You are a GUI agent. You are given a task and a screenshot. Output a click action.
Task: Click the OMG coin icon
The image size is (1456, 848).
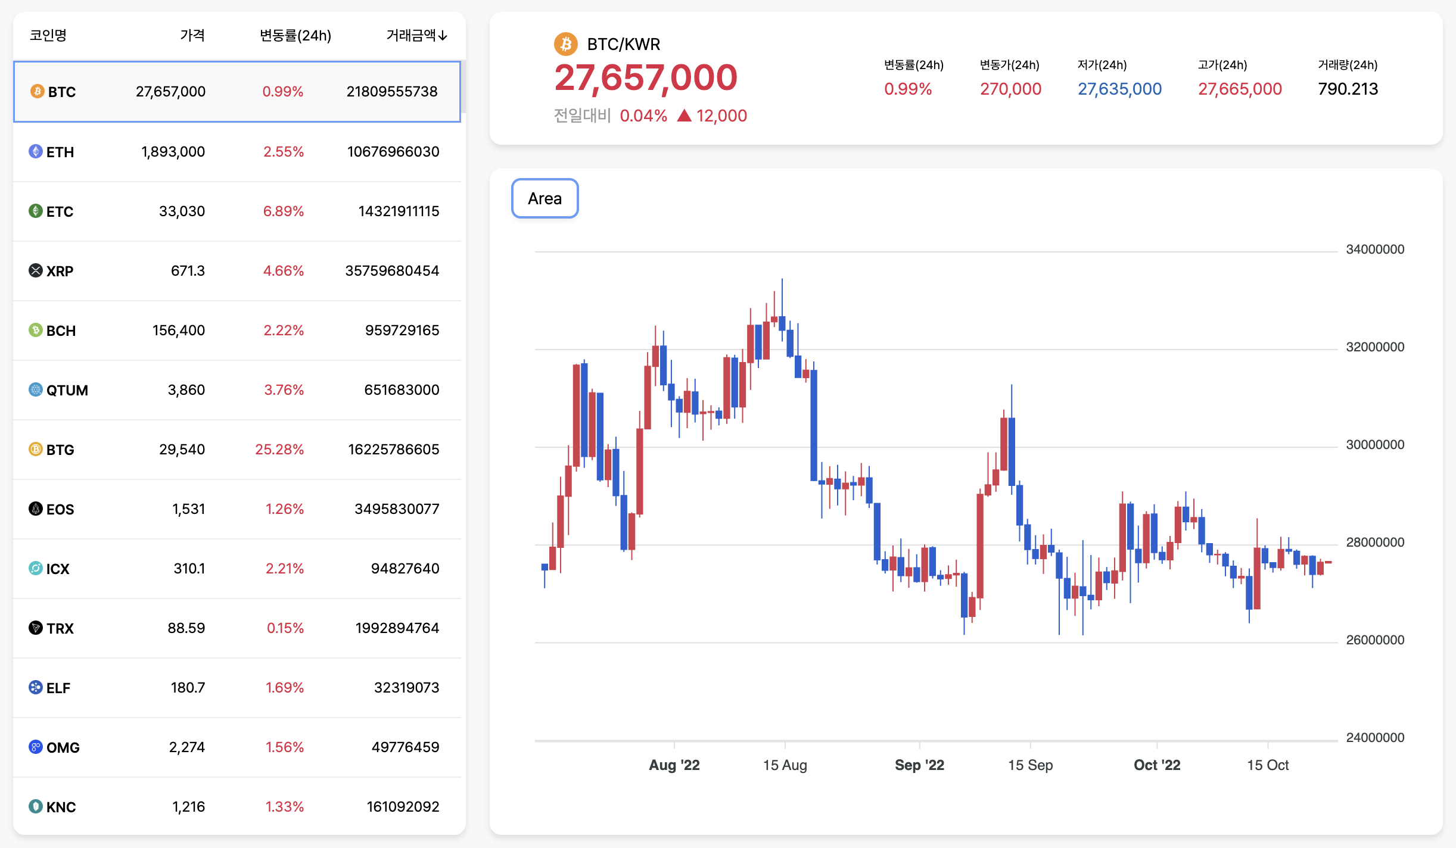point(36,747)
